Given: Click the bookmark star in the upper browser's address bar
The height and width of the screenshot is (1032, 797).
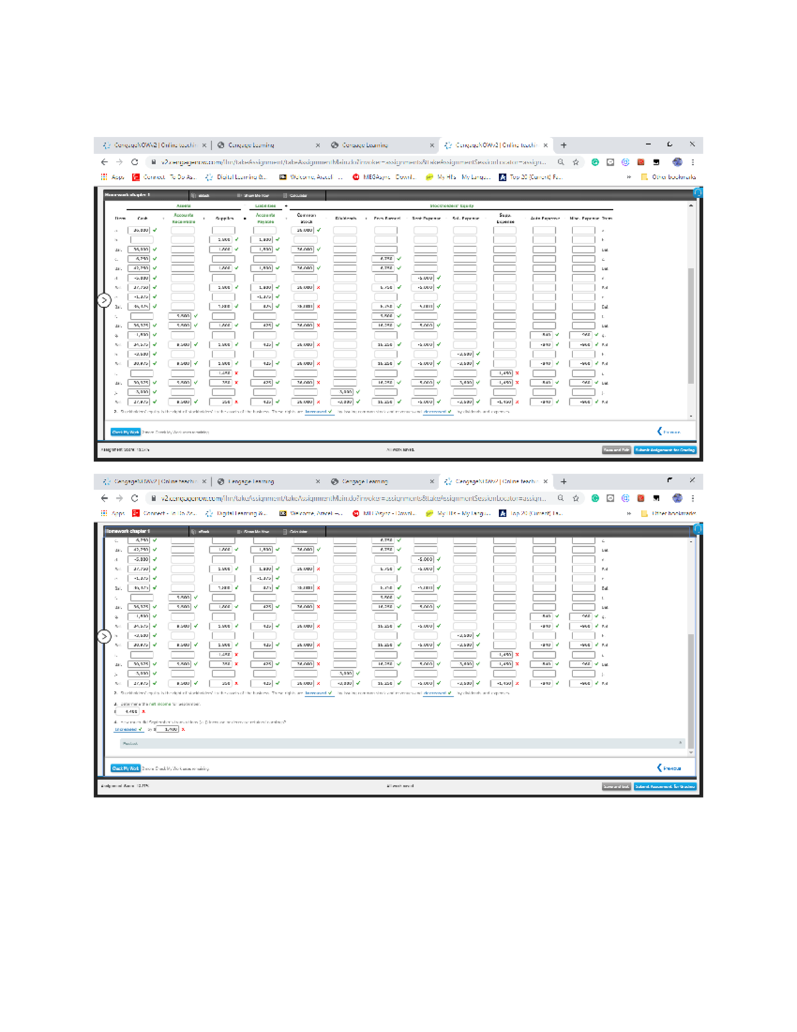Looking at the screenshot, I should [x=576, y=162].
